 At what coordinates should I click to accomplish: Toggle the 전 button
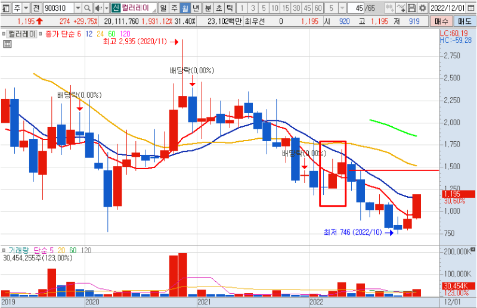click(x=36, y=8)
